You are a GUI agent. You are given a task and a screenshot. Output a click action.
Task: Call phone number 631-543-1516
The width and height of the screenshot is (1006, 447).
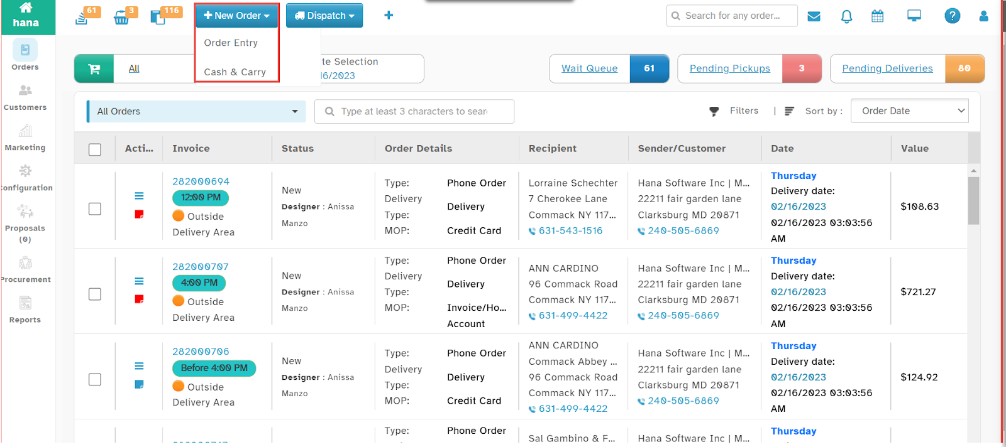[x=570, y=231]
